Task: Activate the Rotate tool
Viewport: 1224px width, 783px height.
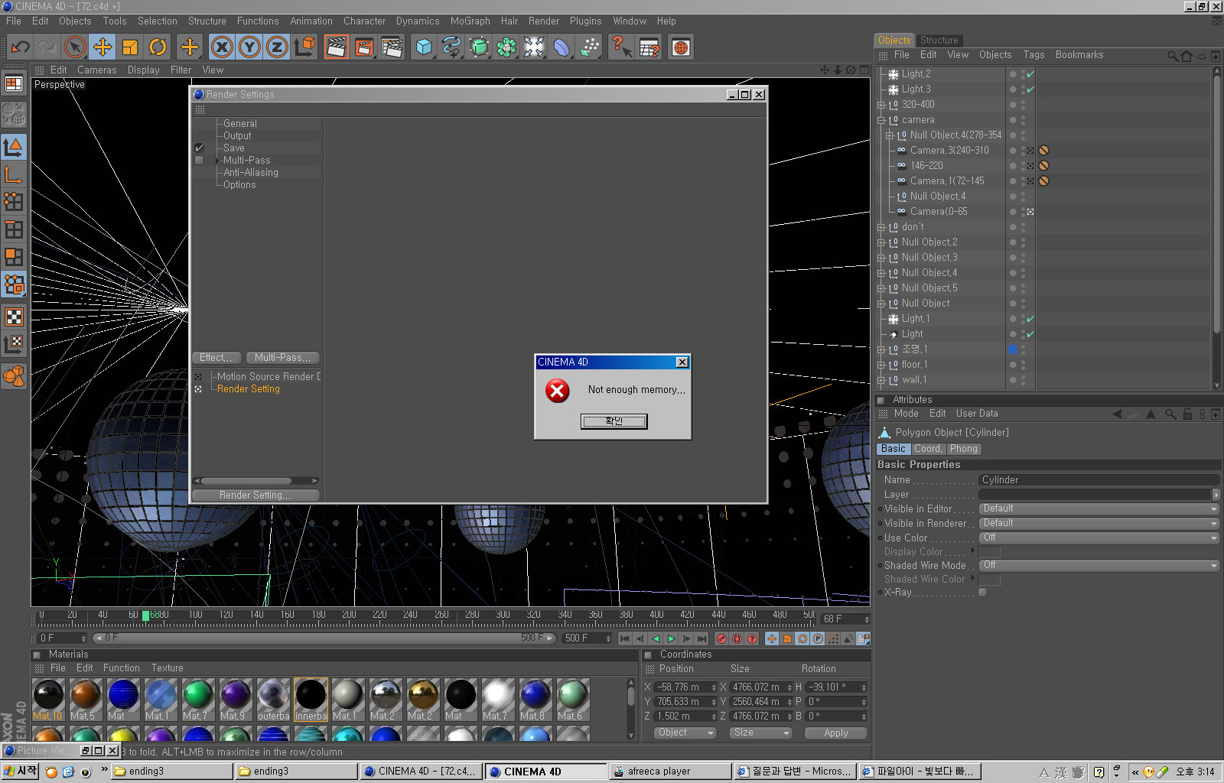Action: point(158,47)
